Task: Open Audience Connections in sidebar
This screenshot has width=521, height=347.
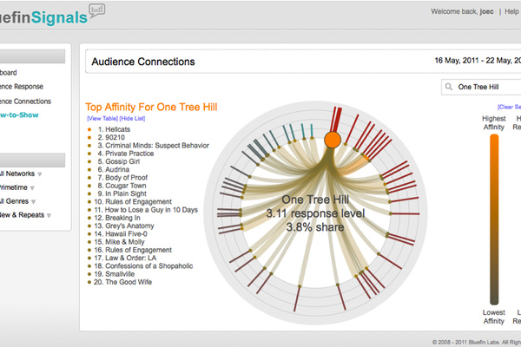Action: point(25,101)
